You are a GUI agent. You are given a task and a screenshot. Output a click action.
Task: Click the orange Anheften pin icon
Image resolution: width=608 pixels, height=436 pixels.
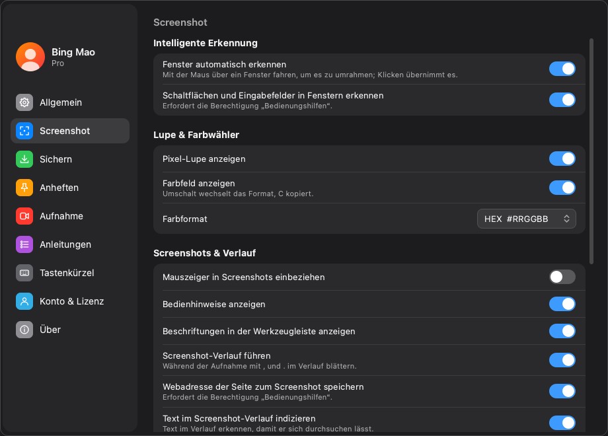point(24,188)
